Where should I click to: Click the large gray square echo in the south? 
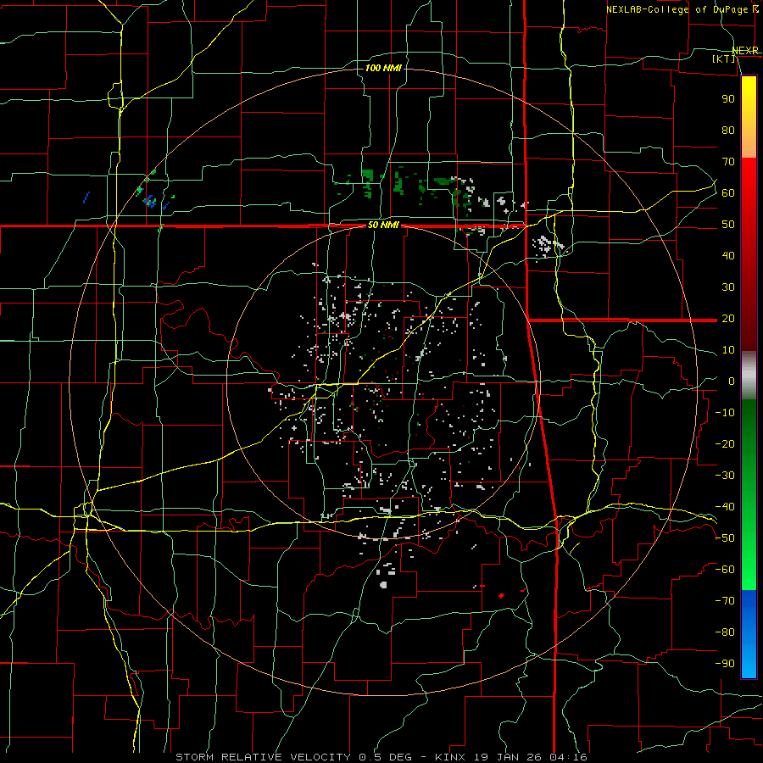pyautogui.click(x=383, y=584)
